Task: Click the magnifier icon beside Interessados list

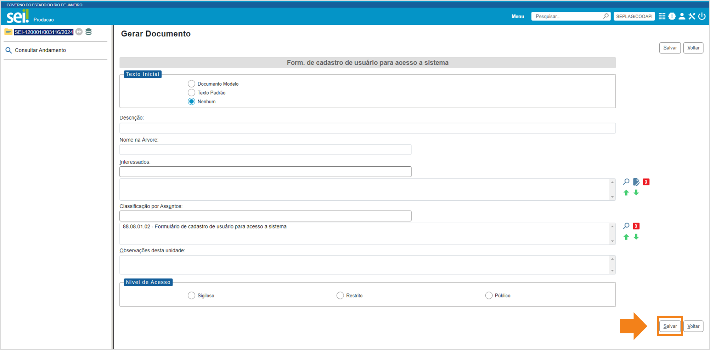Action: pos(626,182)
